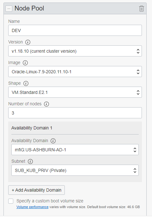Delete the Node Pool with trash icon
Image resolution: width=152 pixels, height=217 pixels.
pyautogui.click(x=141, y=9)
